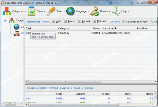Screen dimensions: 158x107
Task: Click the Sum Months value "0.01"
Action: pyautogui.click(x=83, y=98)
